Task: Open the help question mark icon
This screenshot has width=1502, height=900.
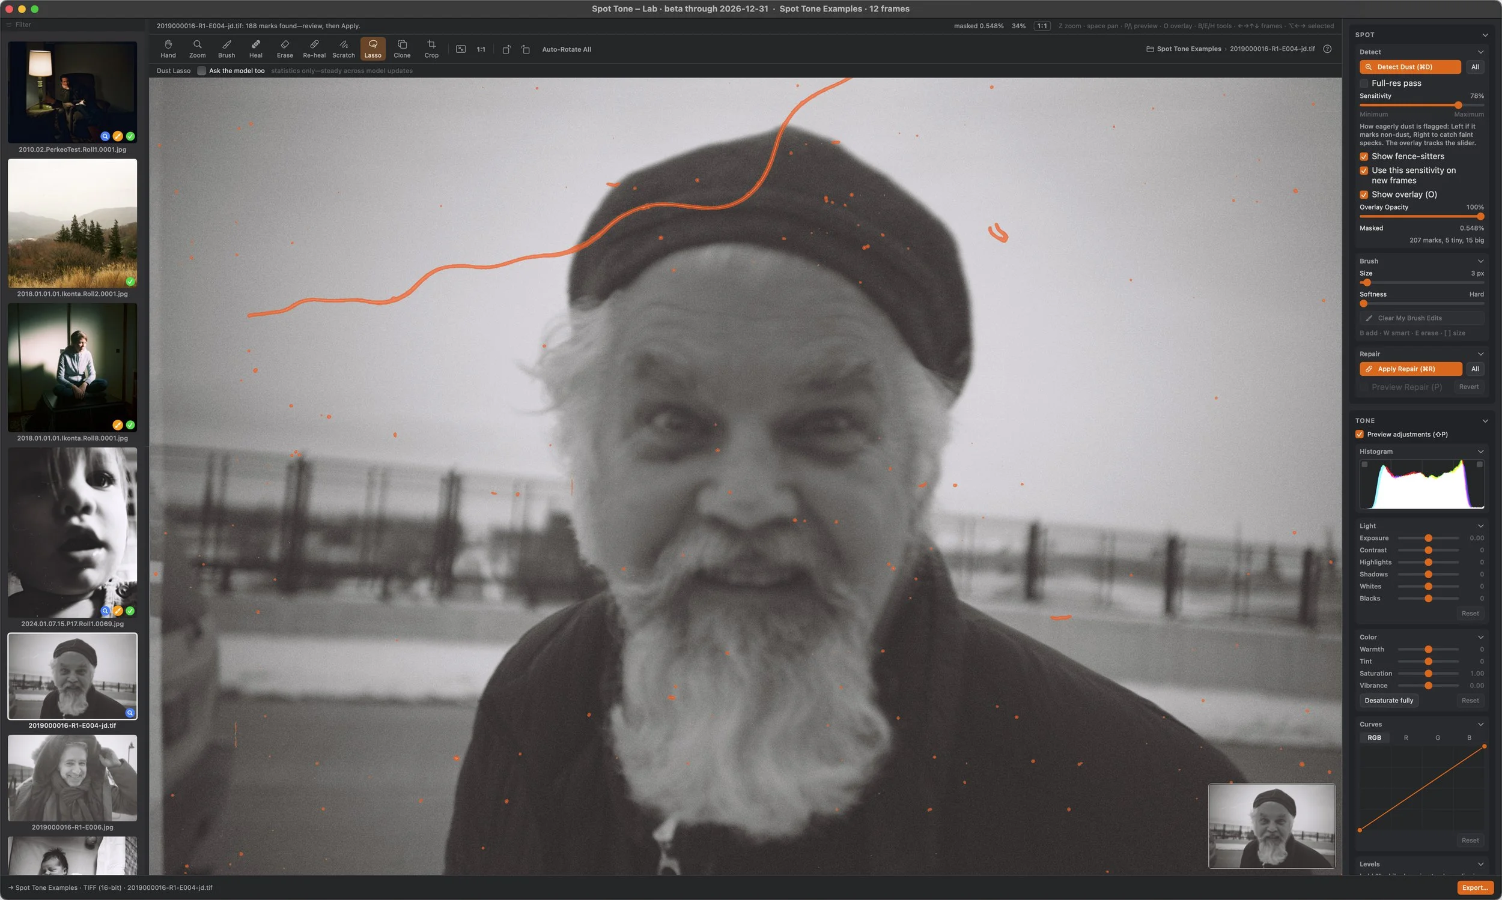Action: pos(1327,49)
